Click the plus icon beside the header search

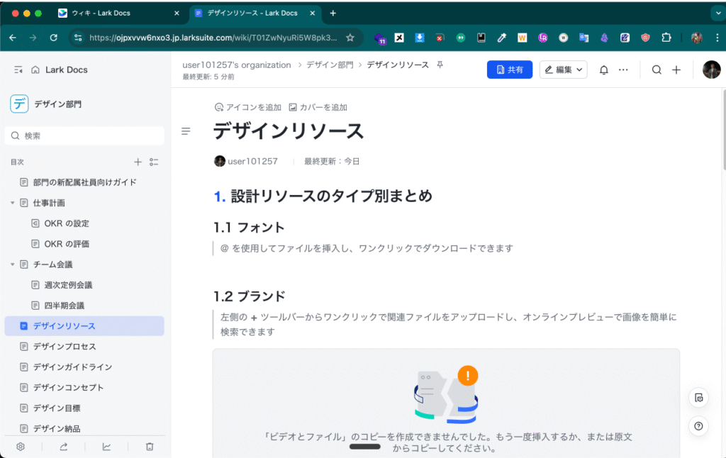676,69
